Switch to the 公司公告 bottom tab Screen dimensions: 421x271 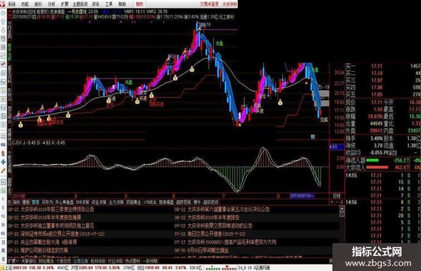[81, 261]
